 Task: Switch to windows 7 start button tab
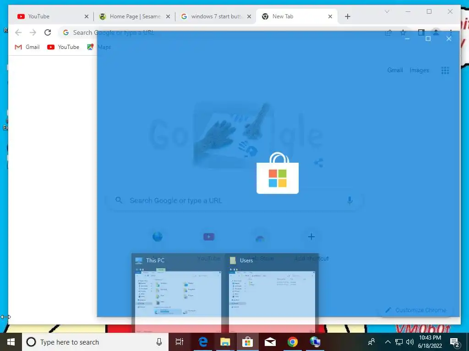(x=216, y=16)
